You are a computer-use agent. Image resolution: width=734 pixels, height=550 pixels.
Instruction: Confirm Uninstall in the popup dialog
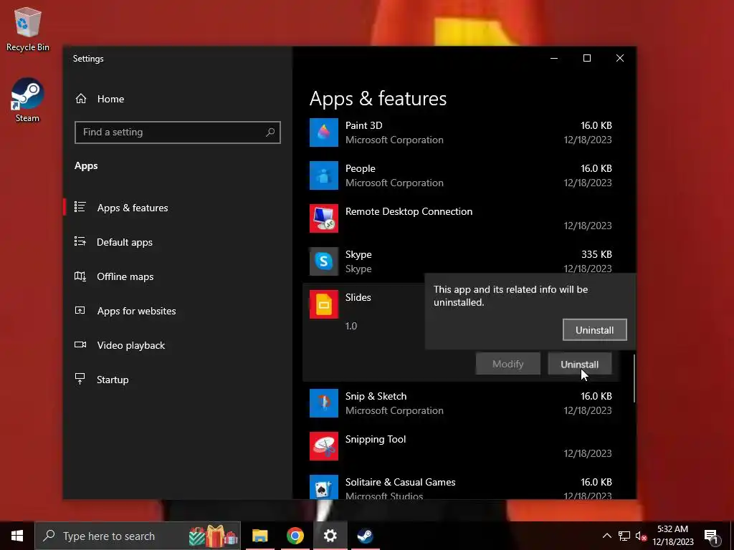(594, 330)
